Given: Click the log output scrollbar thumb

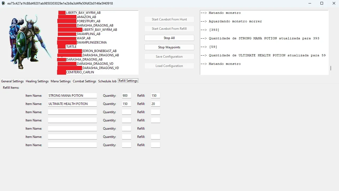Looking at the screenshot, I should coord(331,68).
